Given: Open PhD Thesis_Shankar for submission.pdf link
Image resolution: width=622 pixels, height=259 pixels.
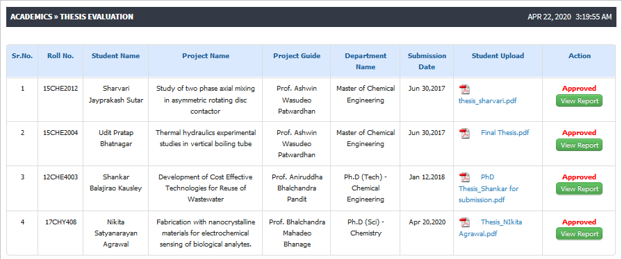Looking at the screenshot, I should 489,188.
